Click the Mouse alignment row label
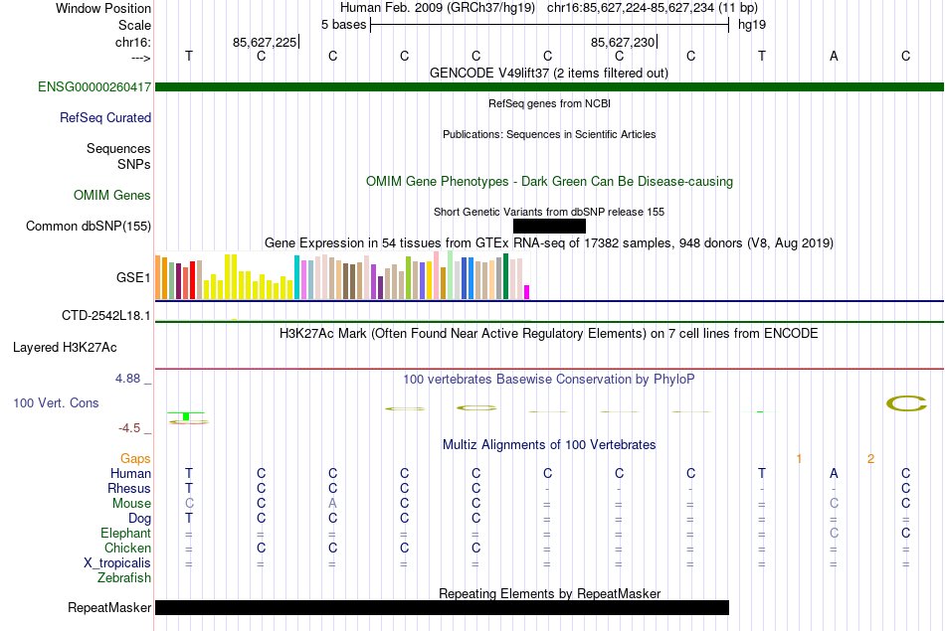 tap(131, 504)
